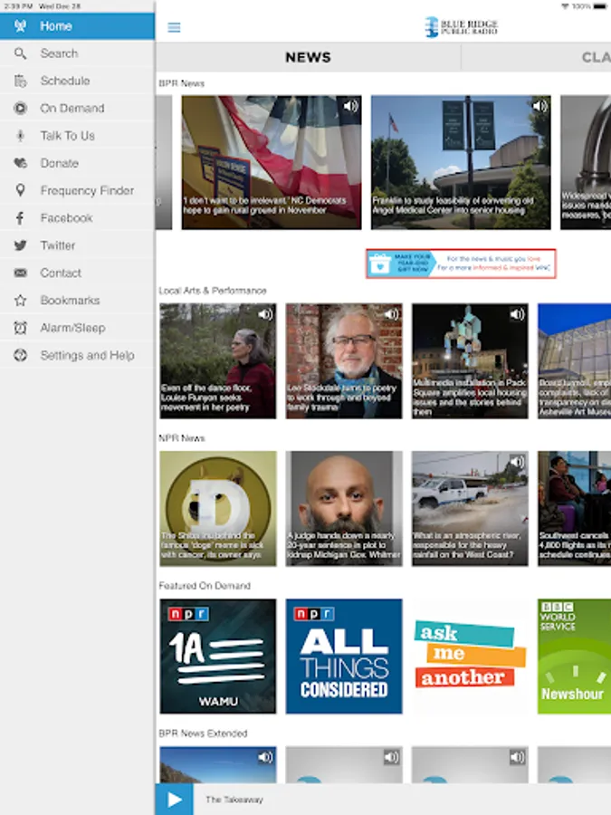This screenshot has height=815, width=611.
Task: Click the Wi-Fi status icon
Action: pyautogui.click(x=565, y=6)
